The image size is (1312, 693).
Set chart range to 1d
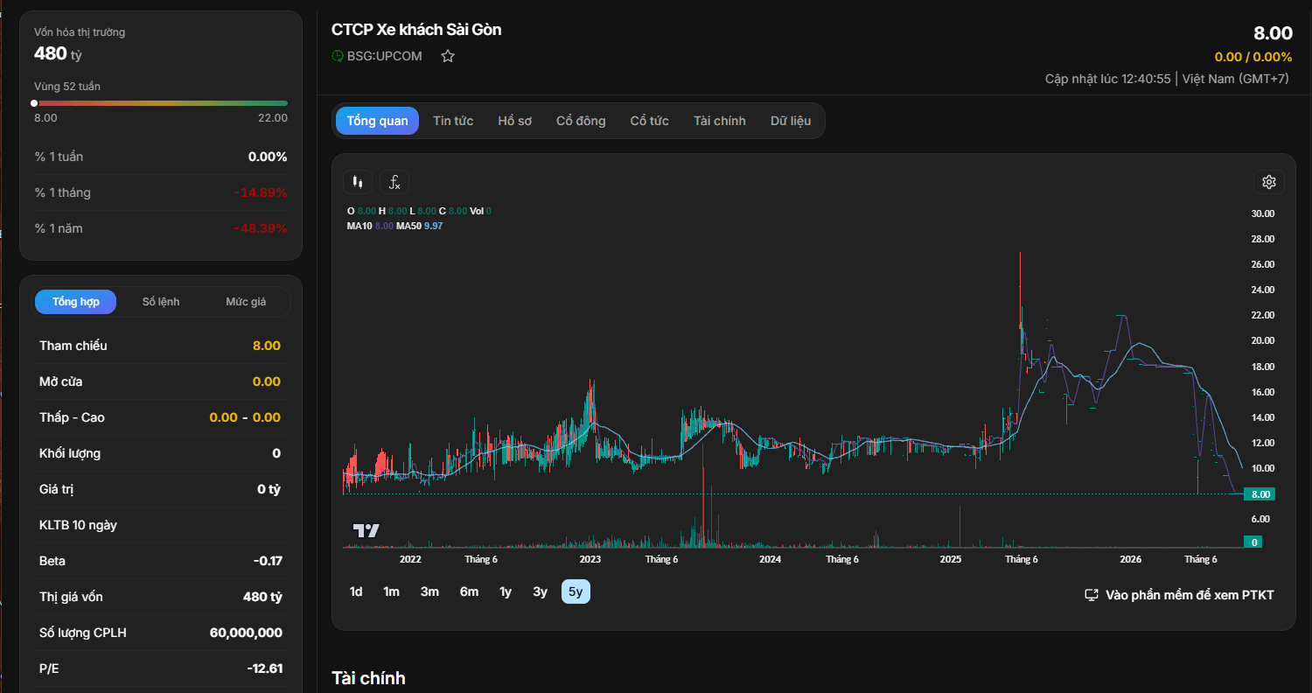356,591
